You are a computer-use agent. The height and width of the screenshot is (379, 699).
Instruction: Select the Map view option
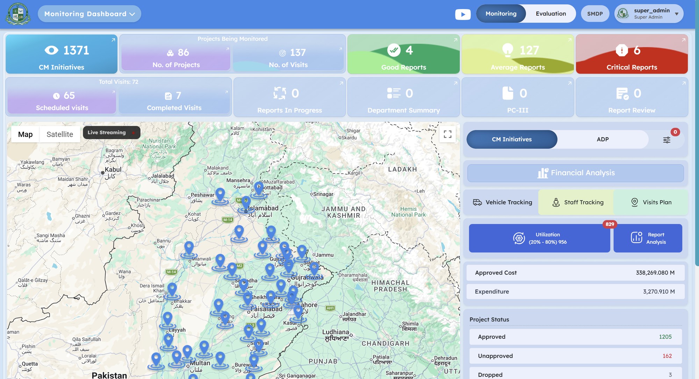click(x=25, y=134)
